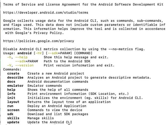The width and height of the screenshot is (168, 125).
Task: Click the '--help' option flag
Action: click(21, 57)
